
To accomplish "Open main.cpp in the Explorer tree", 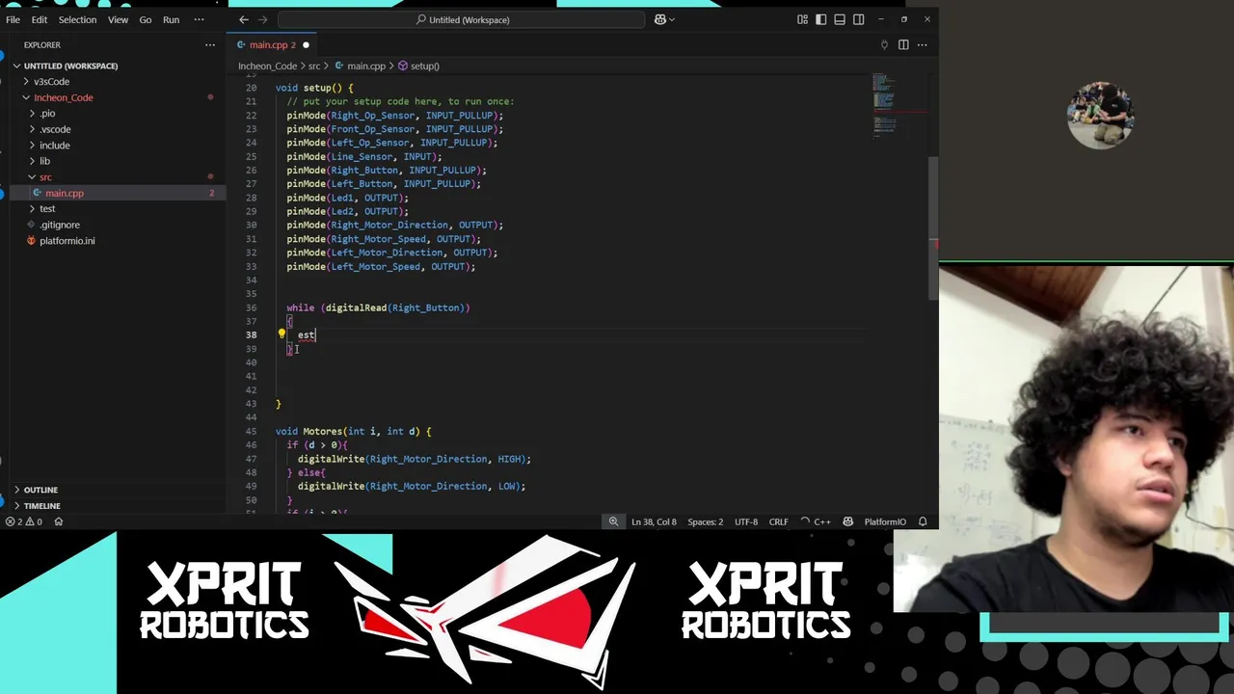I will pyautogui.click(x=64, y=193).
